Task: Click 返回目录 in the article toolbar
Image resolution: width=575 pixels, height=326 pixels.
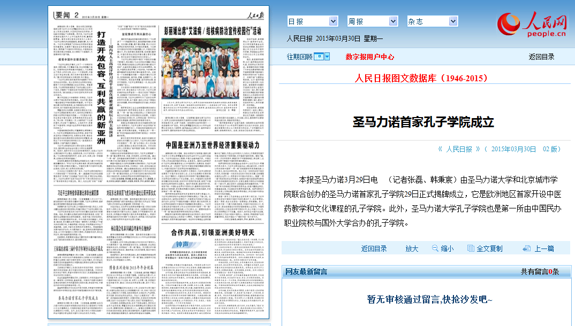Action: tap(374, 249)
